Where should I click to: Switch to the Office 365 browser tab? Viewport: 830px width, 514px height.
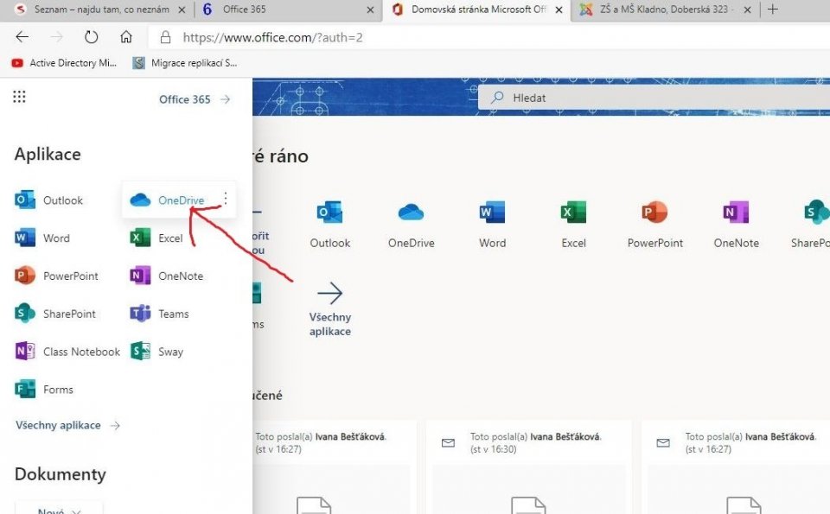click(x=289, y=10)
